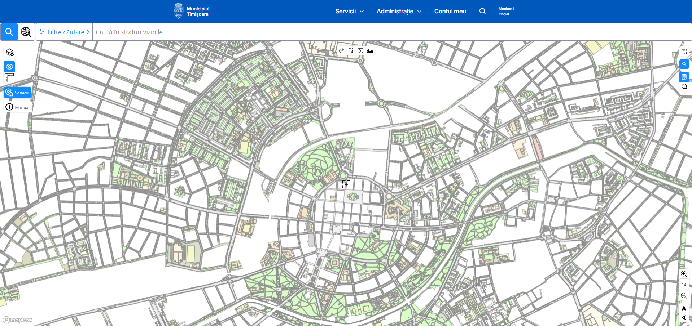Image resolution: width=692 pixels, height=326 pixels.
Task: Select the protractor angle tool
Action: coord(370,51)
